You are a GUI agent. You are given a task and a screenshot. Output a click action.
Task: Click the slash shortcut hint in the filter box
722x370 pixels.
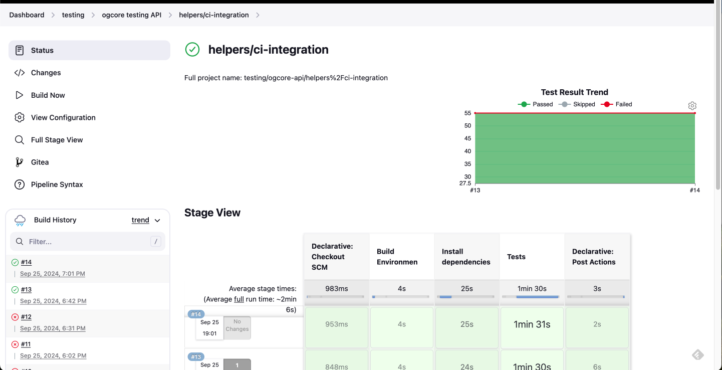(156, 242)
